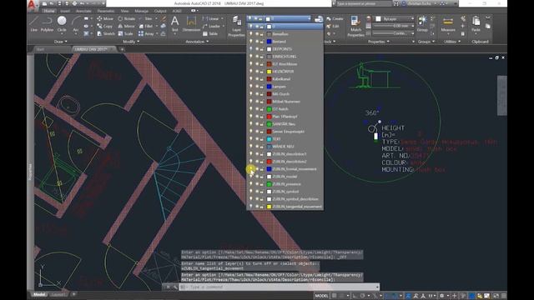Viewport: 534px width, 300px height.
Task: Expand the Annotation panel
Action: [197, 42]
